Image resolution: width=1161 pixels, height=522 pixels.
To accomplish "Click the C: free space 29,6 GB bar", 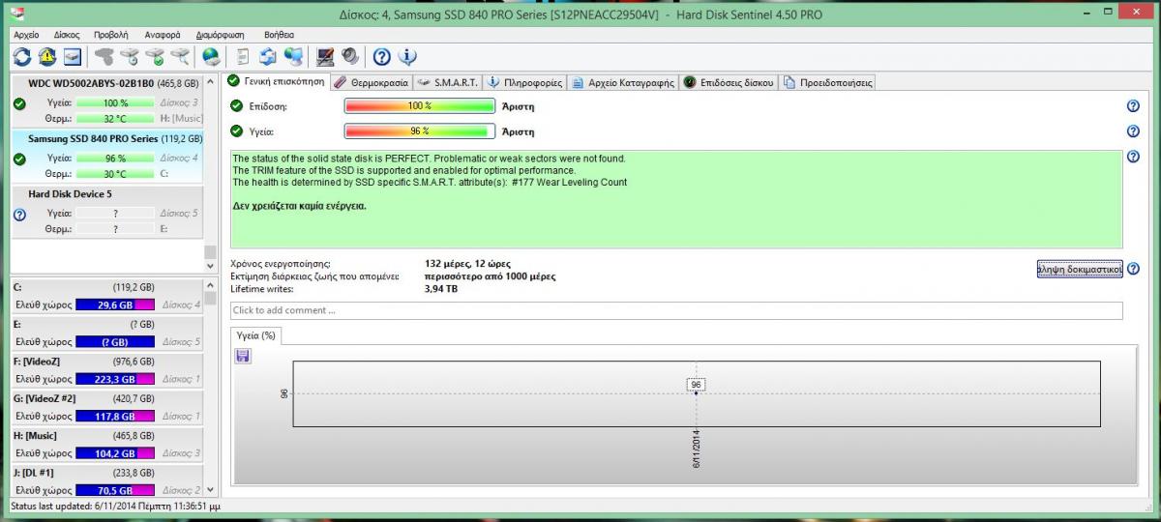I will [116, 304].
